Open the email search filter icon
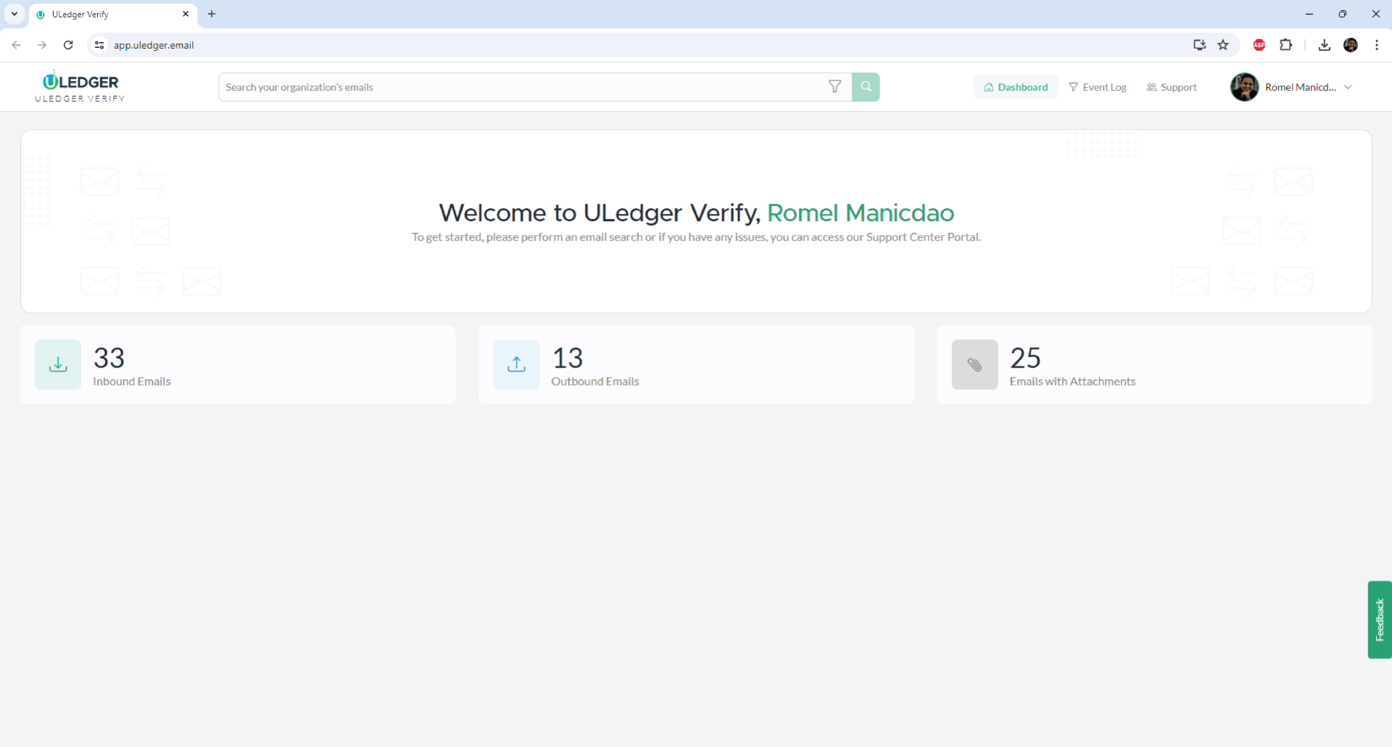The height and width of the screenshot is (747, 1392). [834, 87]
